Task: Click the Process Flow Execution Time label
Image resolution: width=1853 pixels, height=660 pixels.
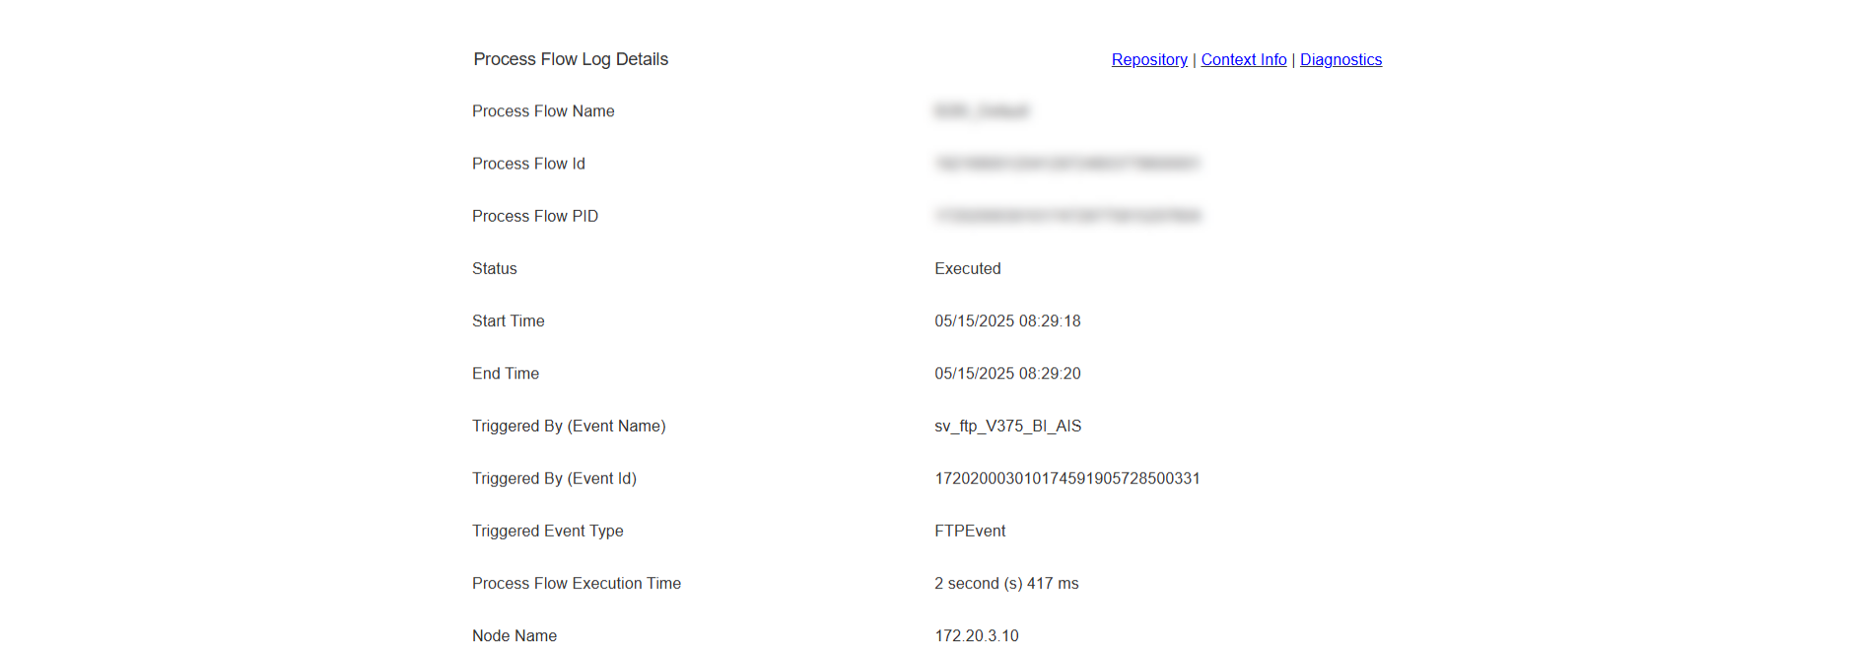Action: point(576,583)
